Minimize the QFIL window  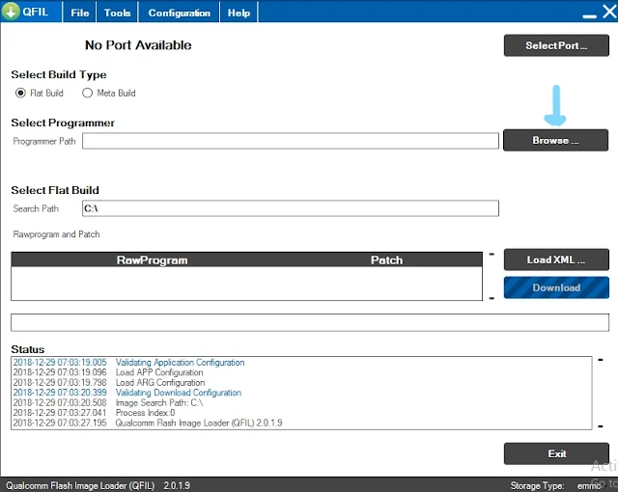point(589,15)
